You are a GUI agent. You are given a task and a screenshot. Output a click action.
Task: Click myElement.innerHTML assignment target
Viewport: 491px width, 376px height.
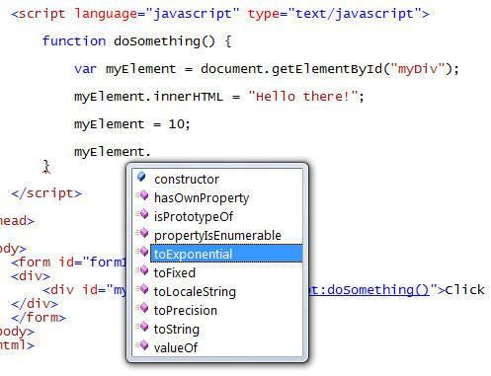(148, 97)
